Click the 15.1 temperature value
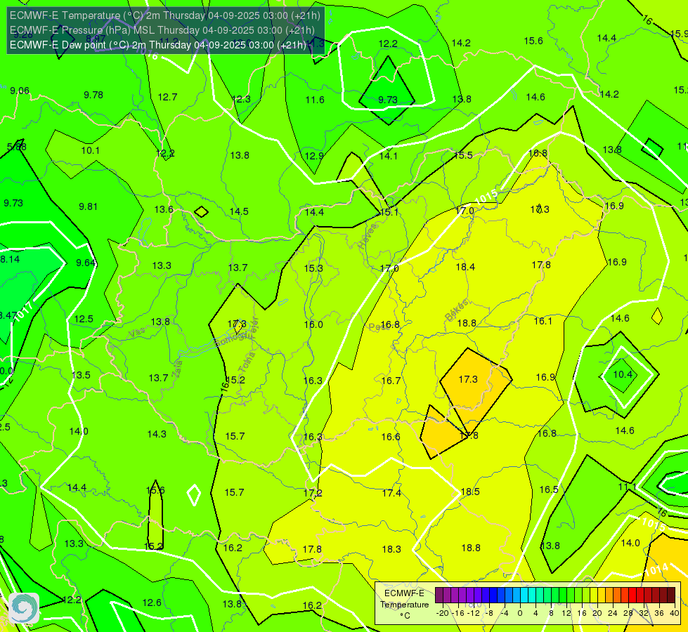The height and width of the screenshot is (632, 688). coord(389,212)
